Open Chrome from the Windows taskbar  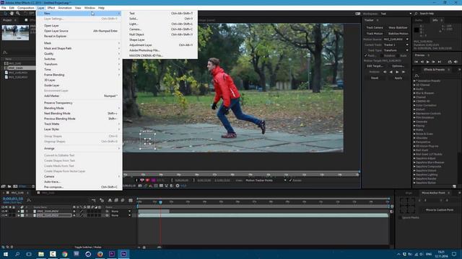pyautogui.click(x=64, y=254)
